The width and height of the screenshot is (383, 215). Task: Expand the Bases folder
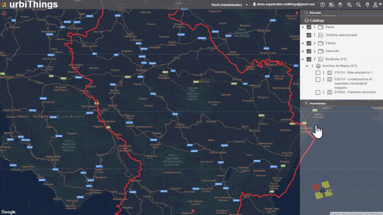tap(303, 27)
